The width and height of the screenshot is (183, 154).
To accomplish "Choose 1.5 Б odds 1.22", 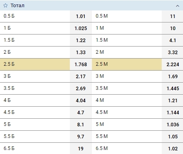I will coord(81,41).
